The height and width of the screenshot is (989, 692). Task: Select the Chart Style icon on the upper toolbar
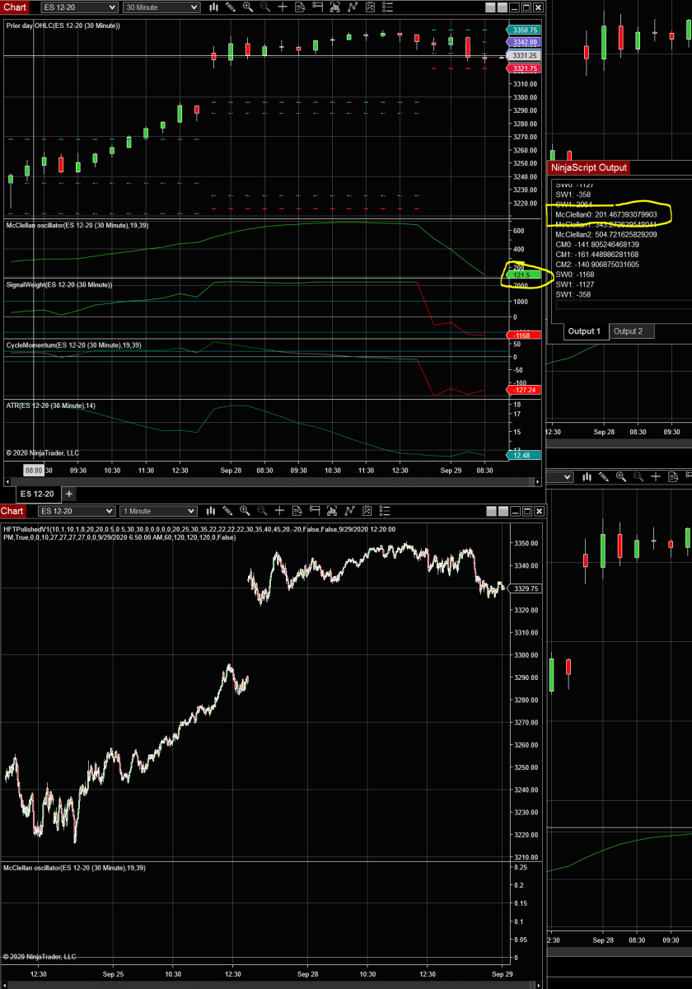coord(213,7)
